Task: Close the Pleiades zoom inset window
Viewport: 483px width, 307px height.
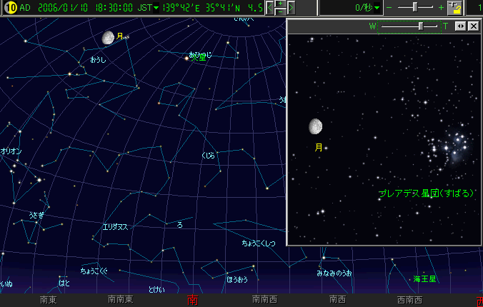Action: click(473, 26)
